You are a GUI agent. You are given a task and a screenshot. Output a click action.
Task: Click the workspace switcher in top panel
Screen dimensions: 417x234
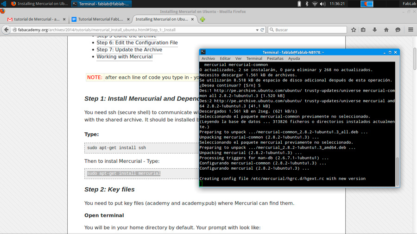367,4
